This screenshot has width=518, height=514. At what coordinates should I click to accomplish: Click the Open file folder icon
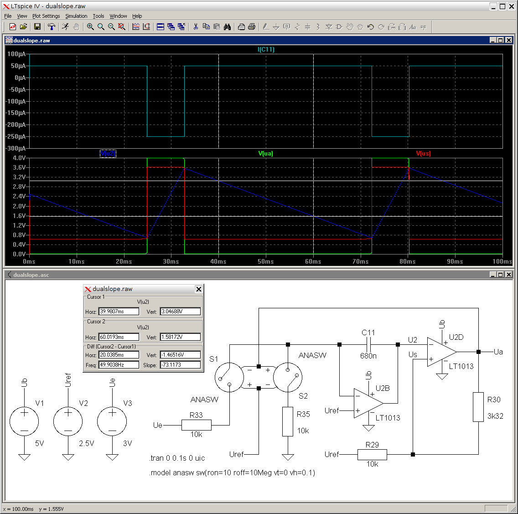(23, 27)
